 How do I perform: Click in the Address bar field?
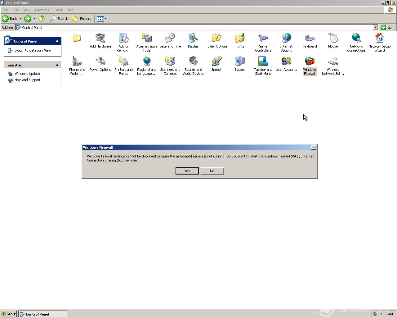pyautogui.click(x=194, y=27)
